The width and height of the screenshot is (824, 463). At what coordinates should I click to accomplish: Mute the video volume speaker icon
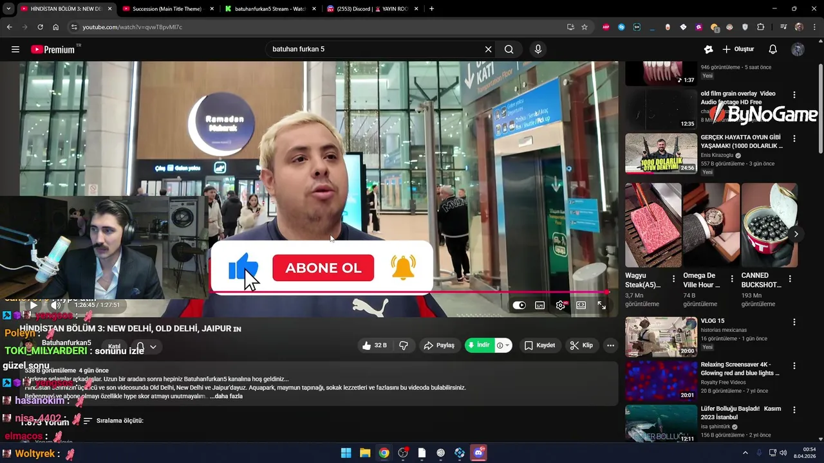click(55, 305)
